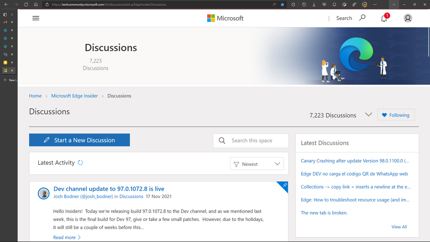Screen dimensions: 430x242
Task: Close the Gmail tab
Action: tap(12, 22)
